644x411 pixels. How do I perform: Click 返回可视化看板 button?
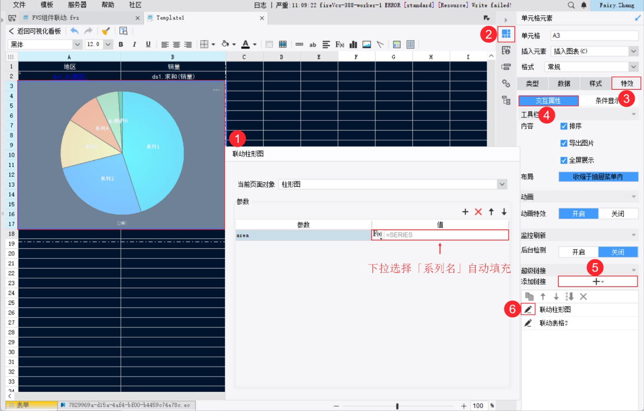(x=35, y=31)
